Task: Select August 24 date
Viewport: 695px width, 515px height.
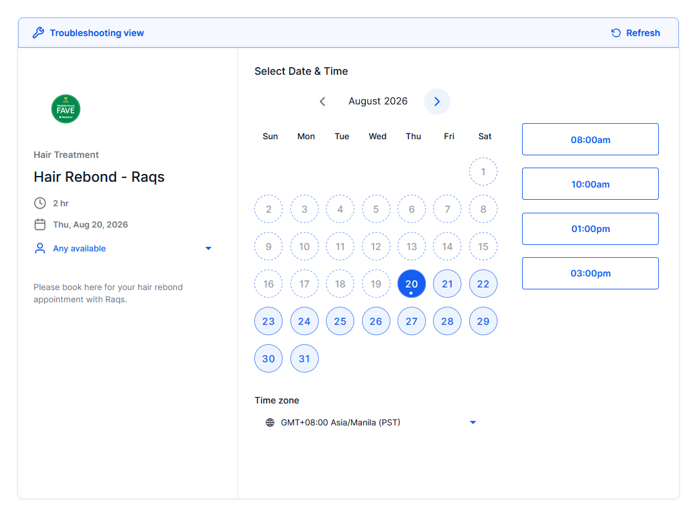Action: 304,321
